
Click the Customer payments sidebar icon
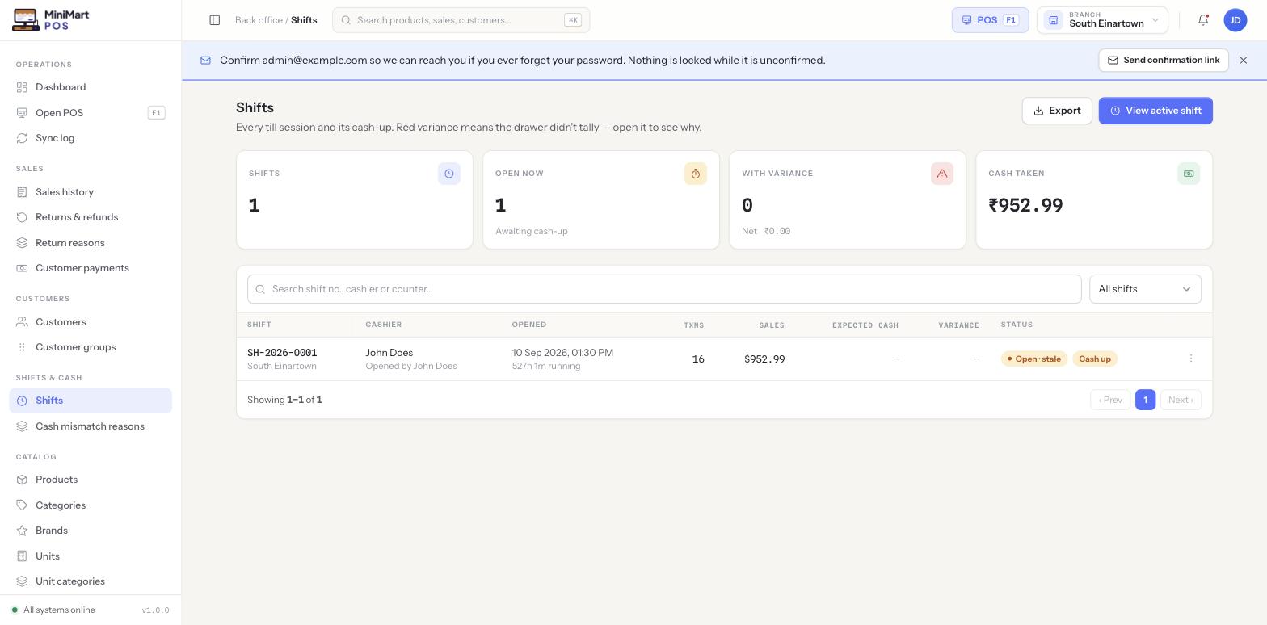pos(22,268)
